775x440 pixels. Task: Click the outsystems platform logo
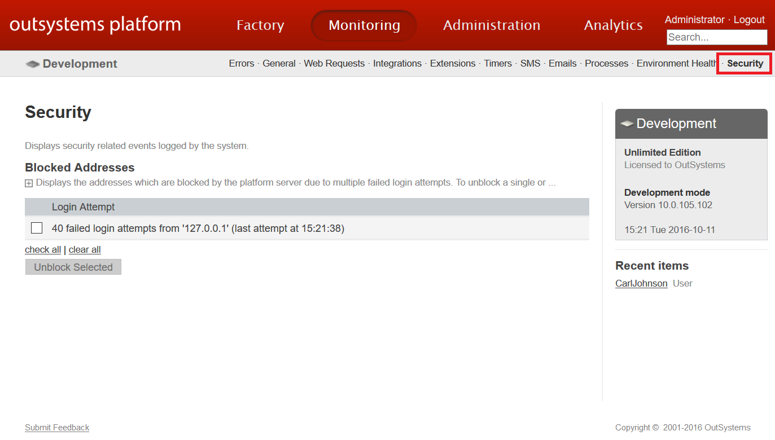(x=95, y=24)
